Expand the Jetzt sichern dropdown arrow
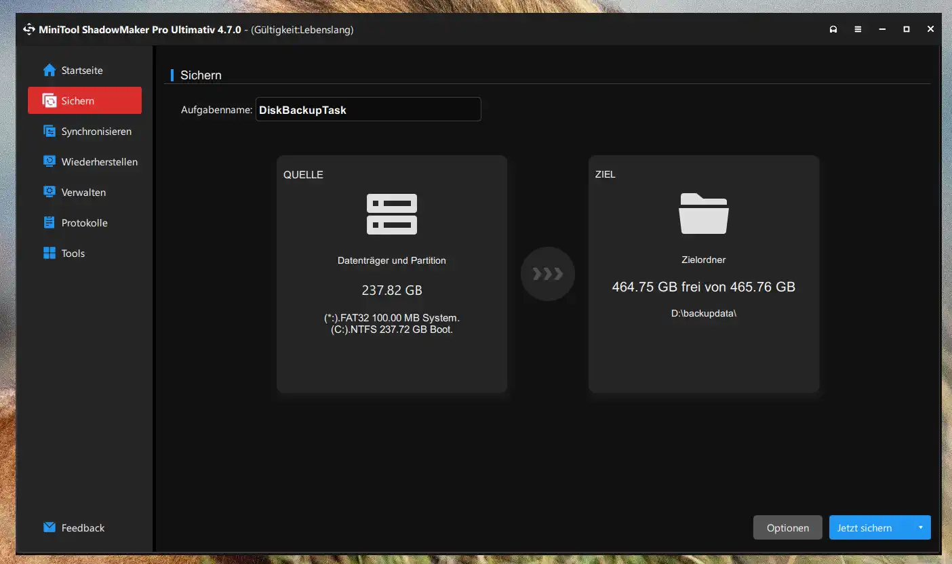The height and width of the screenshot is (564, 952). point(921,527)
